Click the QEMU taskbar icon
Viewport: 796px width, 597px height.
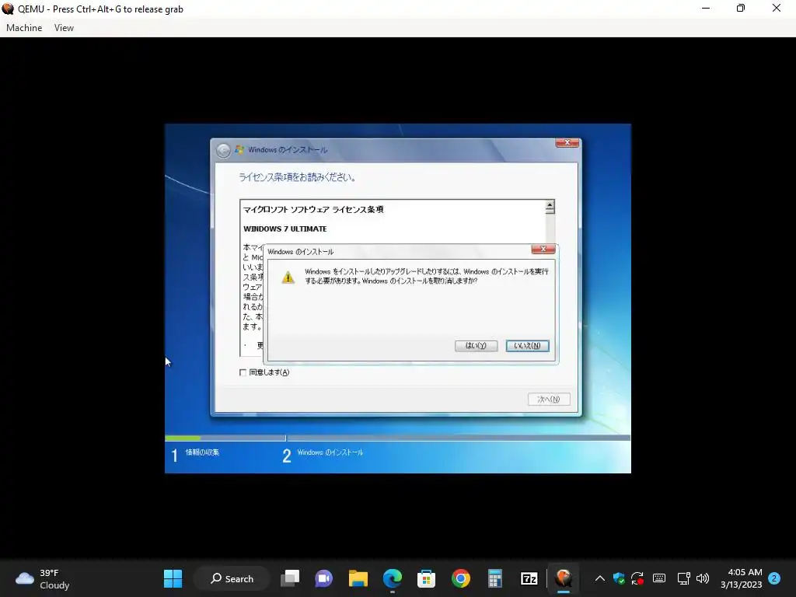[x=564, y=578]
